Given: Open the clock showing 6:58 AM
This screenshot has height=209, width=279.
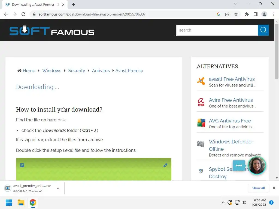Looking at the screenshot, I should click(x=258, y=202).
